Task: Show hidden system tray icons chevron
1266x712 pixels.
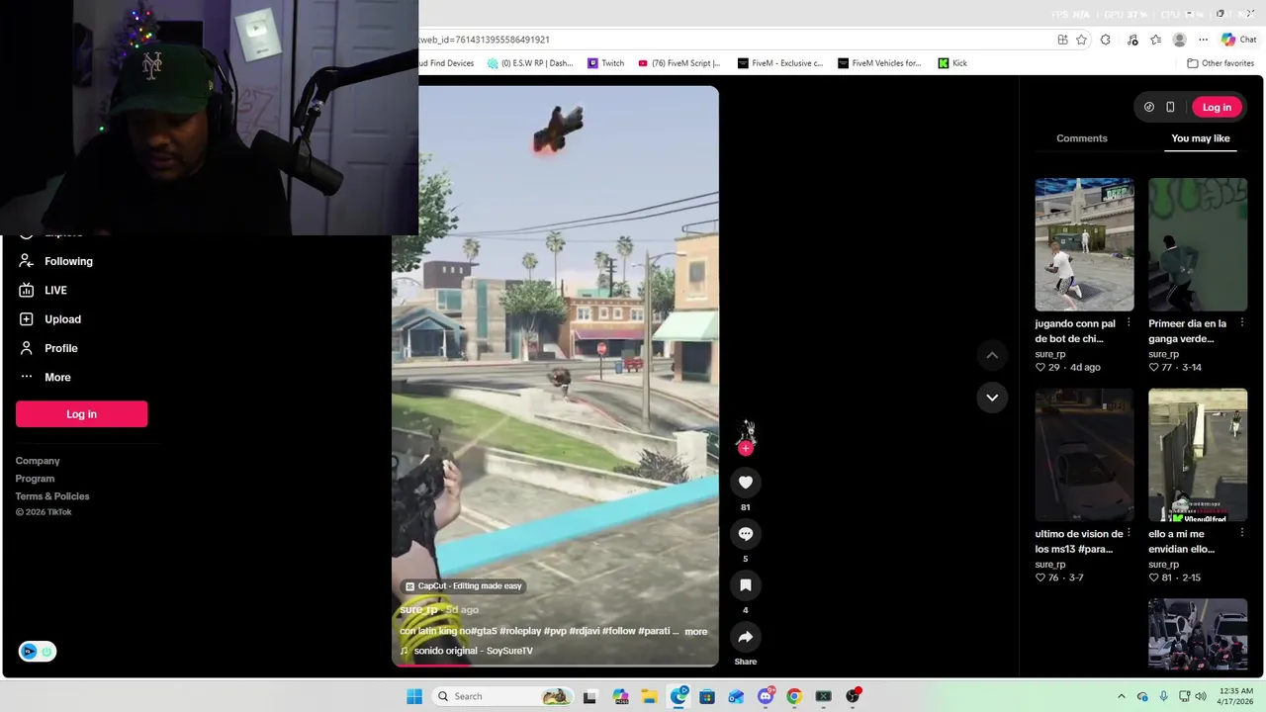Action: 1121,696
